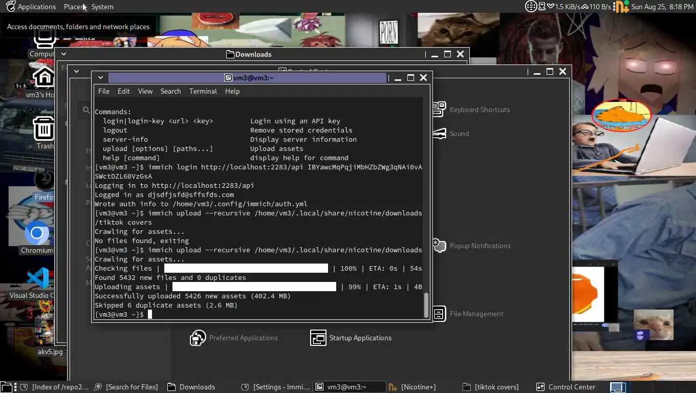Click 'Logged in as djsdfjsfd@sffsfds.com' line

click(x=164, y=194)
